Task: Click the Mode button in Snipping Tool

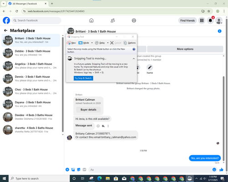Action: 84,43
